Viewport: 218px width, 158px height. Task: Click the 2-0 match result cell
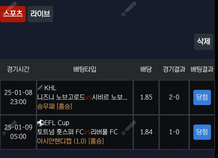[174, 97]
